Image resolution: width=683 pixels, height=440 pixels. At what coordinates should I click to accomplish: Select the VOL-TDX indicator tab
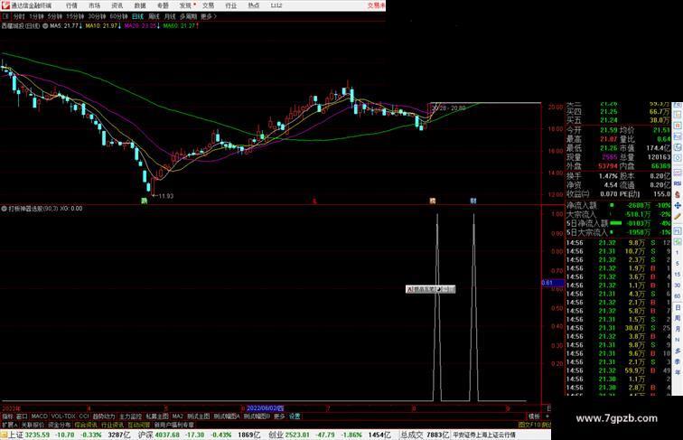pos(63,417)
